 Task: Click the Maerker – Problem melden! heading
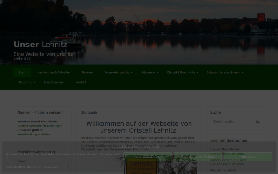tap(40, 112)
